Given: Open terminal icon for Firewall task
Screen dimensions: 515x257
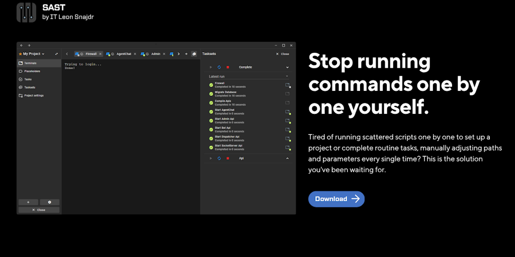Looking at the screenshot, I should tap(287, 85).
